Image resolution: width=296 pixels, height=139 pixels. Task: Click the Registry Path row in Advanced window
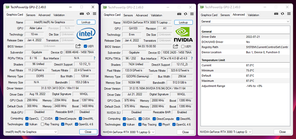(x=245, y=47)
